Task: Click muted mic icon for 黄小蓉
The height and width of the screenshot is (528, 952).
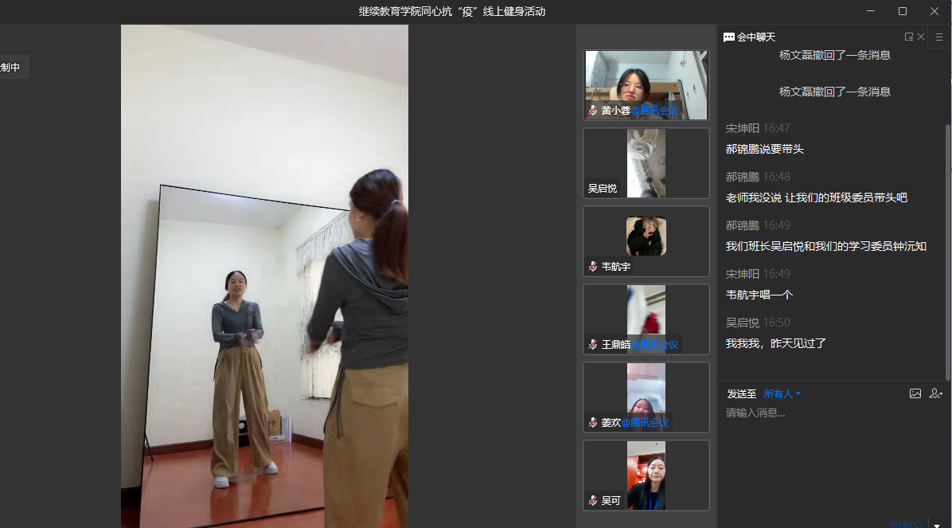Action: 593,110
